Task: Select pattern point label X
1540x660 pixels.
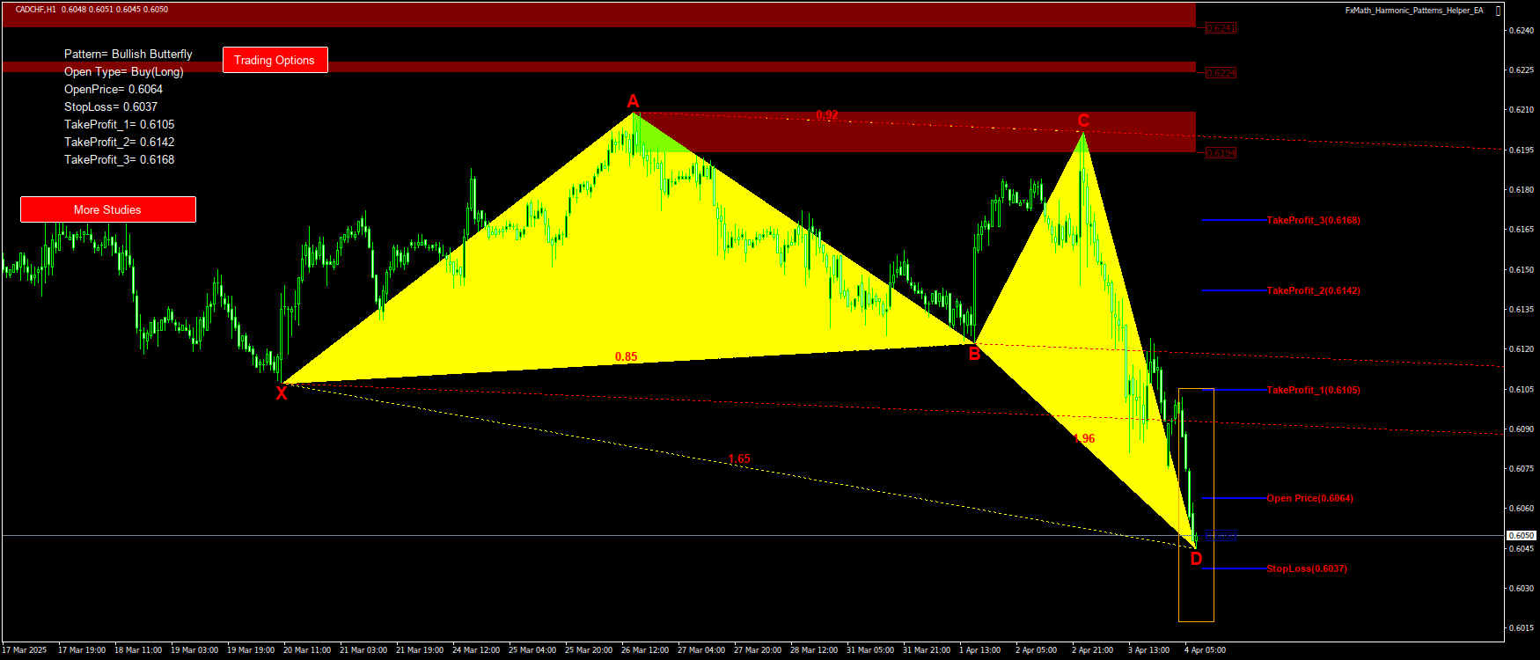Action: pos(282,394)
